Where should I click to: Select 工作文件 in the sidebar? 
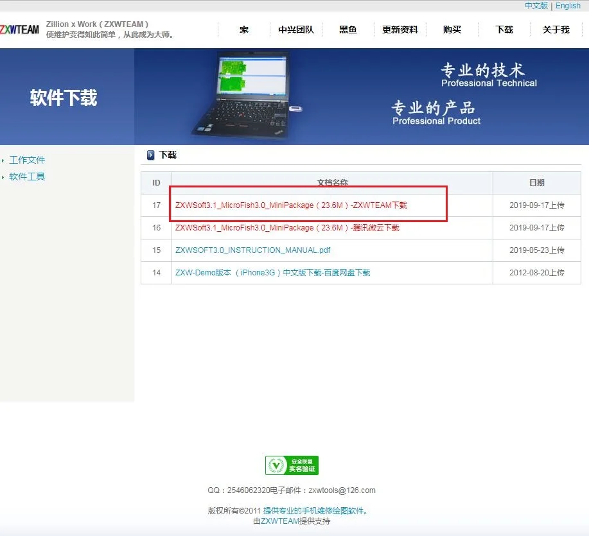click(27, 160)
